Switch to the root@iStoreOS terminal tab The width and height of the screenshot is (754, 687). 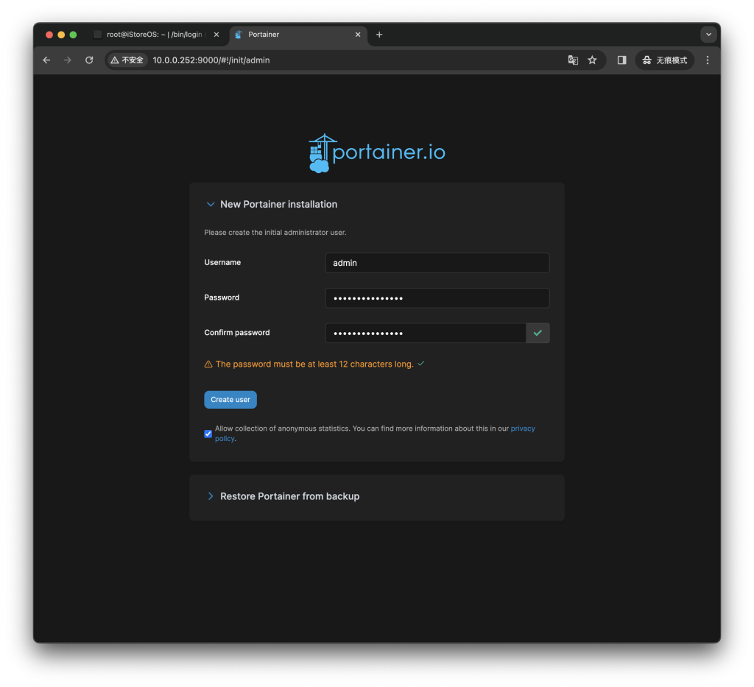[x=153, y=35]
